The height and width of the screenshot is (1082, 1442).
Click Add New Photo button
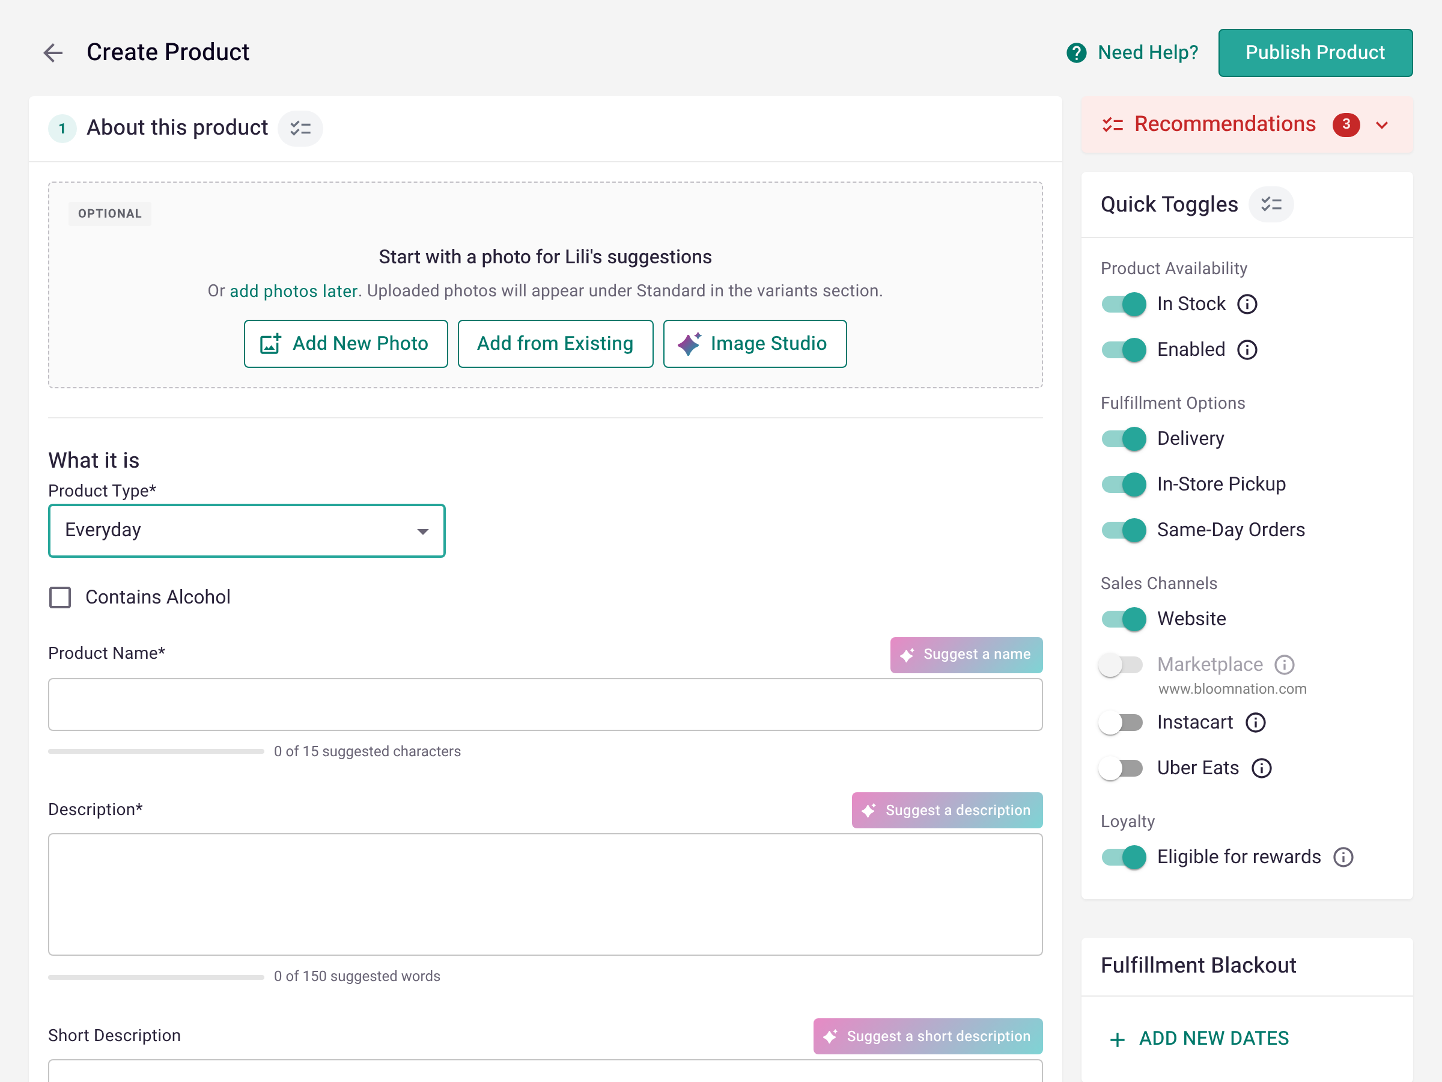346,344
